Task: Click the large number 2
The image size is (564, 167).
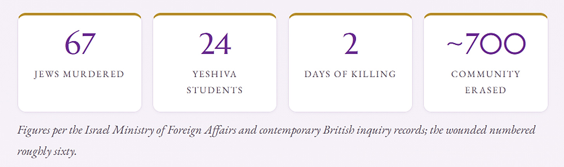Action: [x=350, y=43]
